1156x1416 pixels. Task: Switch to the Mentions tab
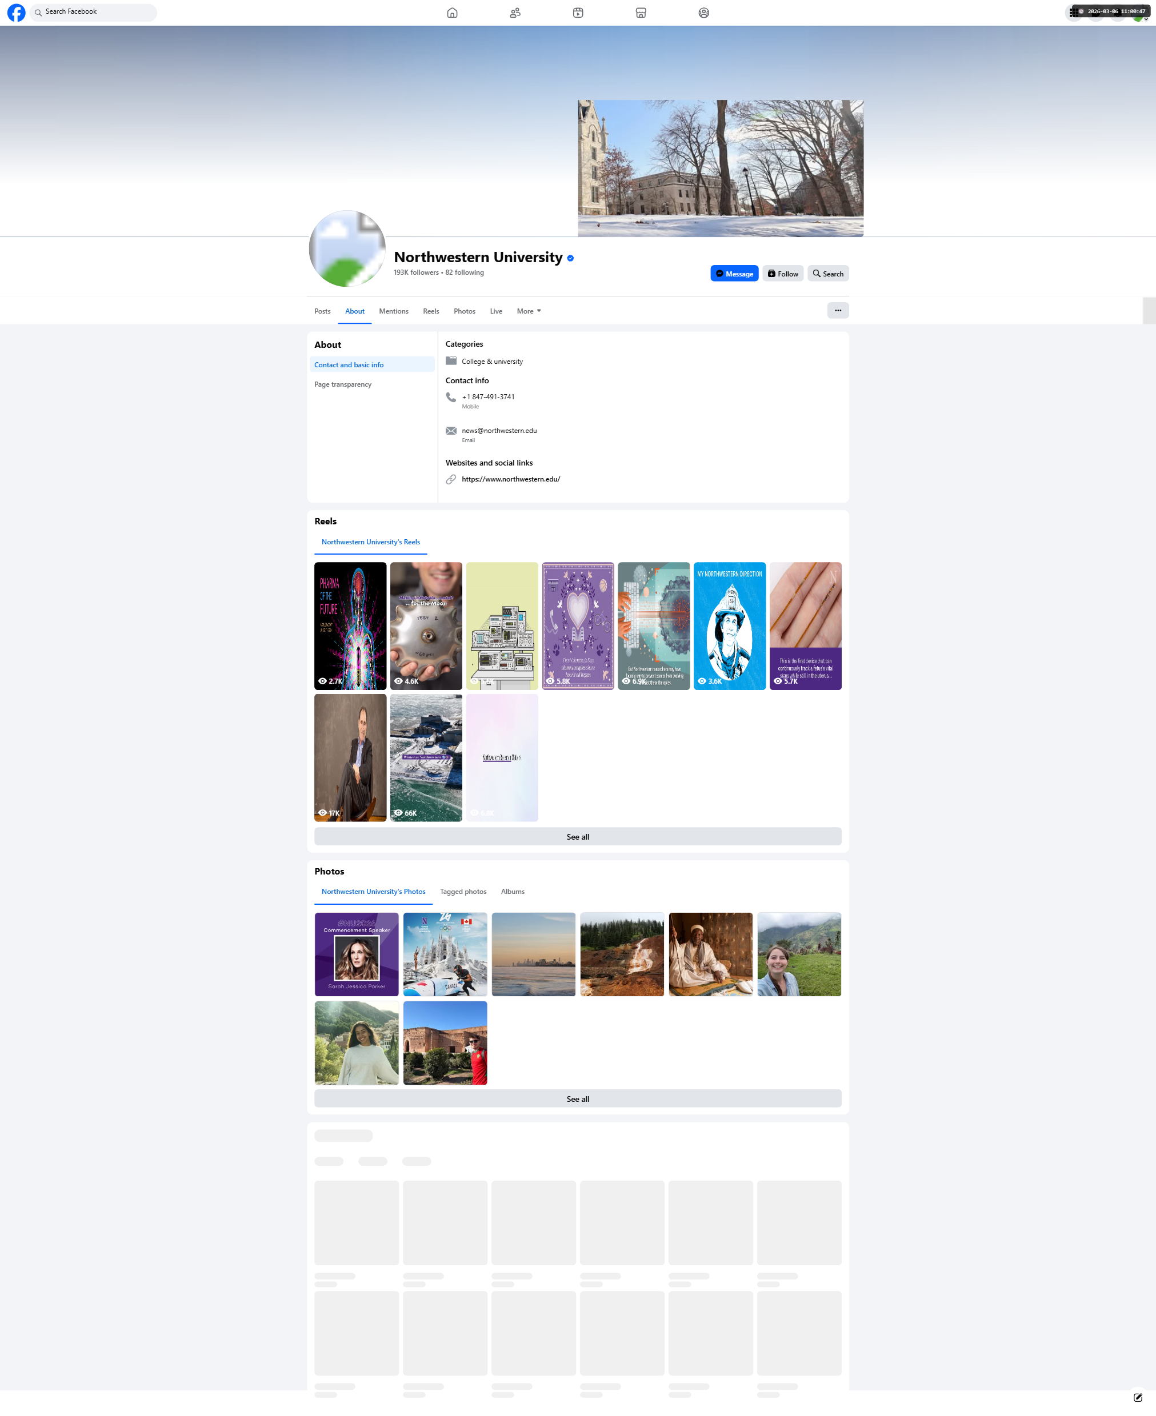pyautogui.click(x=394, y=311)
